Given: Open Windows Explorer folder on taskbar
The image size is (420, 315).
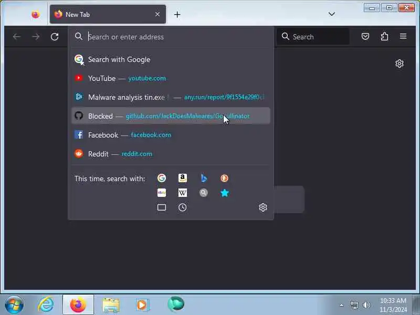Looking at the screenshot, I should click(111, 305).
